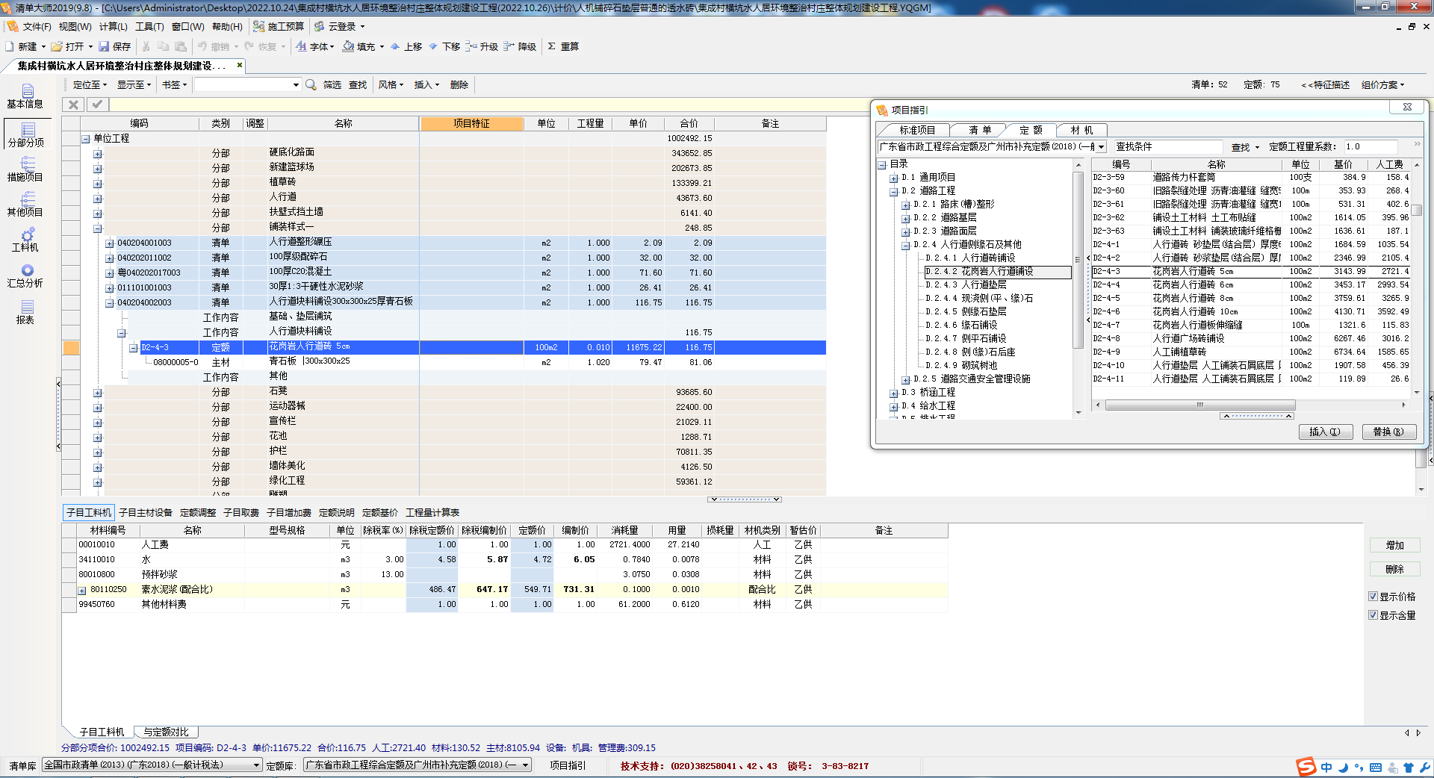The image size is (1434, 778).
Task: Expand the D.3 桥涵工程 tree node
Action: coord(894,393)
